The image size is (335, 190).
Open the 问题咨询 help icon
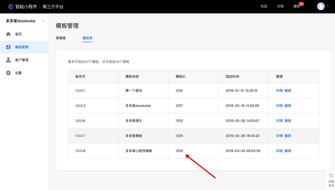tap(331, 176)
